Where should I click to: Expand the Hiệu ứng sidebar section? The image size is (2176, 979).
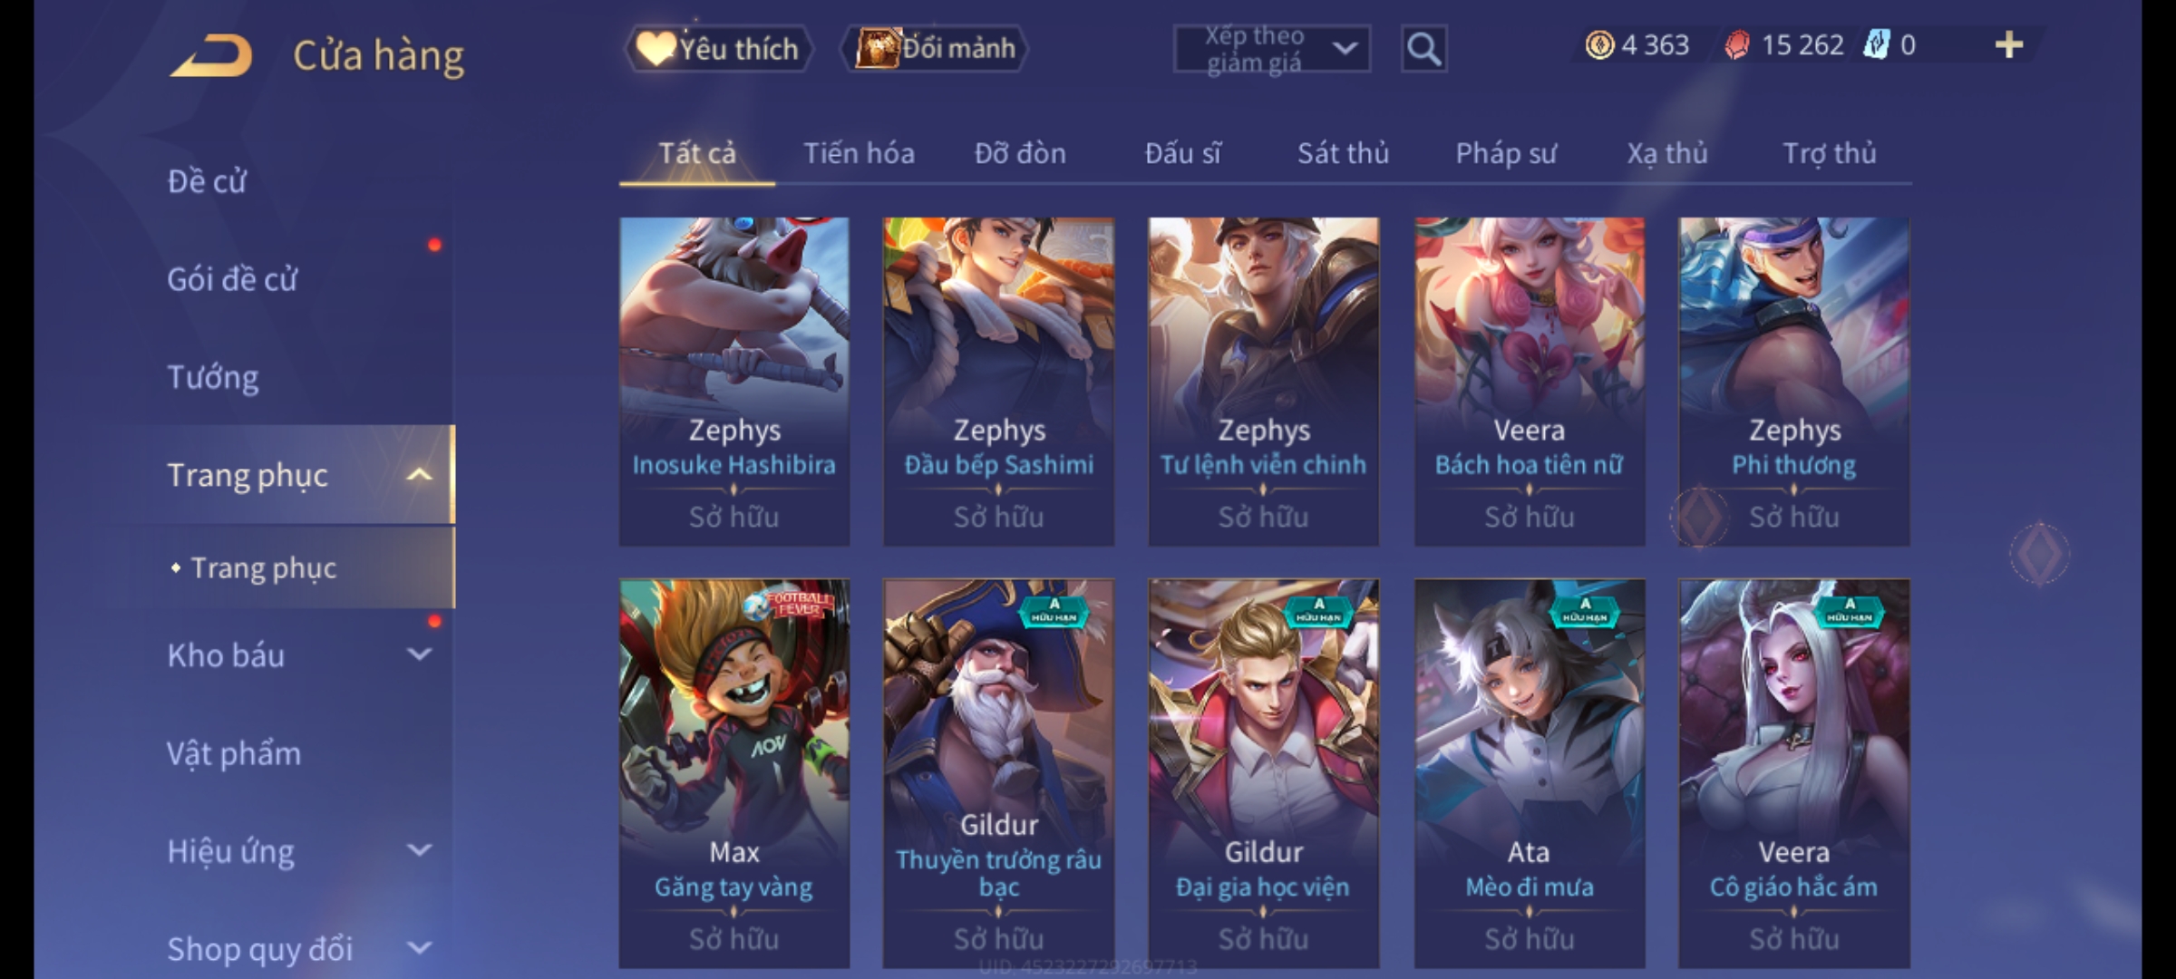(x=419, y=850)
